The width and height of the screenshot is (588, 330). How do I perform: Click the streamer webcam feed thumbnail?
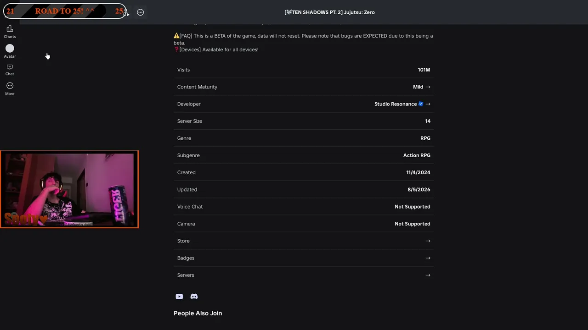pos(69,189)
